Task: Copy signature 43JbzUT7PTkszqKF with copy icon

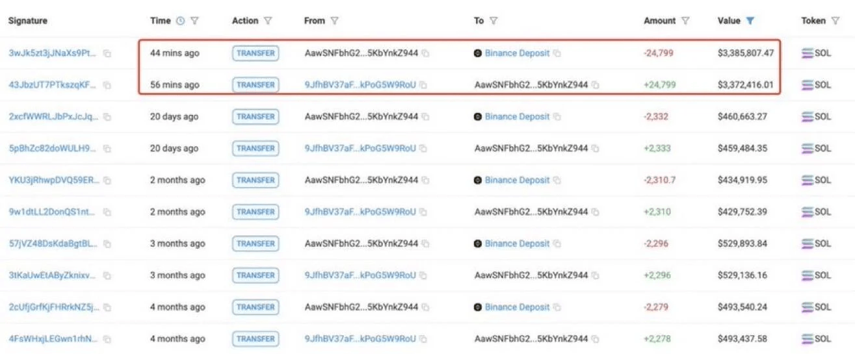Action: (107, 85)
